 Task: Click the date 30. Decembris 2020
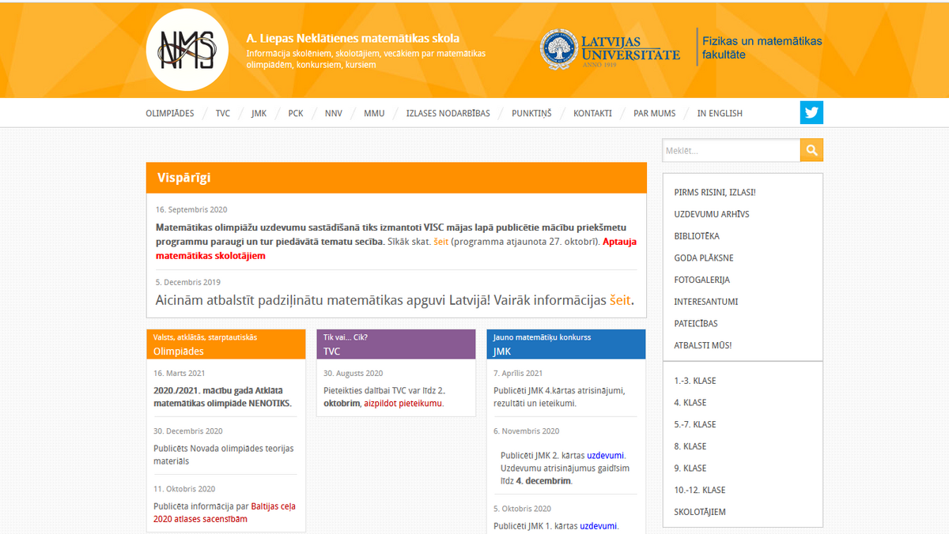188,431
